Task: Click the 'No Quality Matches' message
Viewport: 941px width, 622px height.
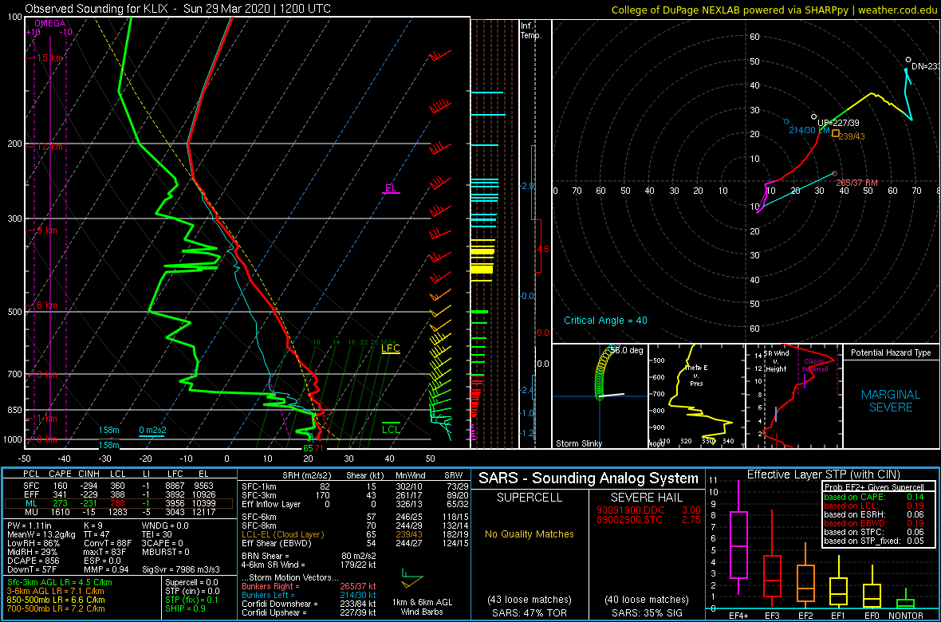Action: pos(528,534)
